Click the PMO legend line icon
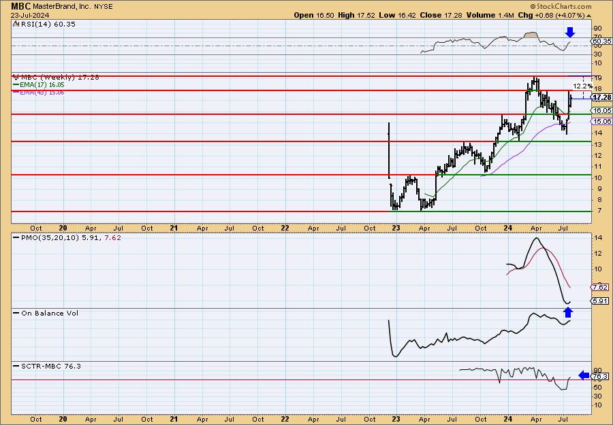The image size is (613, 425). pos(16,237)
